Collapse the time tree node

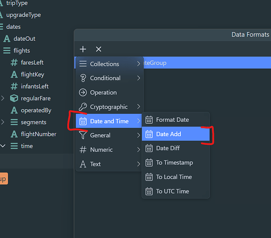[x=2, y=146]
